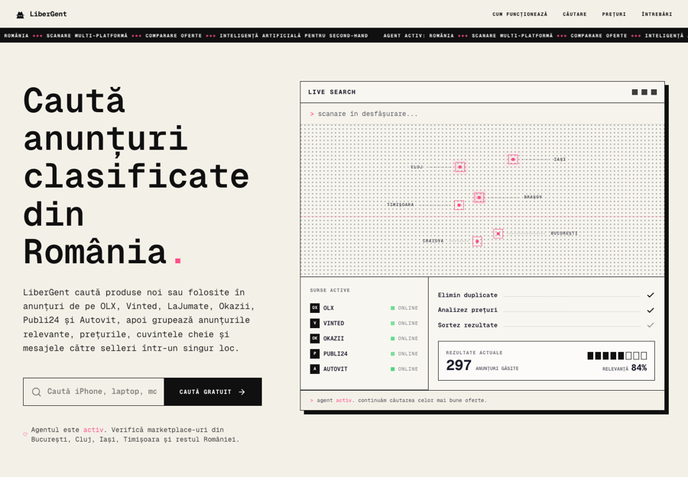The image size is (688, 477).
Task: Click the Vinted source icon
Action: 315,324
